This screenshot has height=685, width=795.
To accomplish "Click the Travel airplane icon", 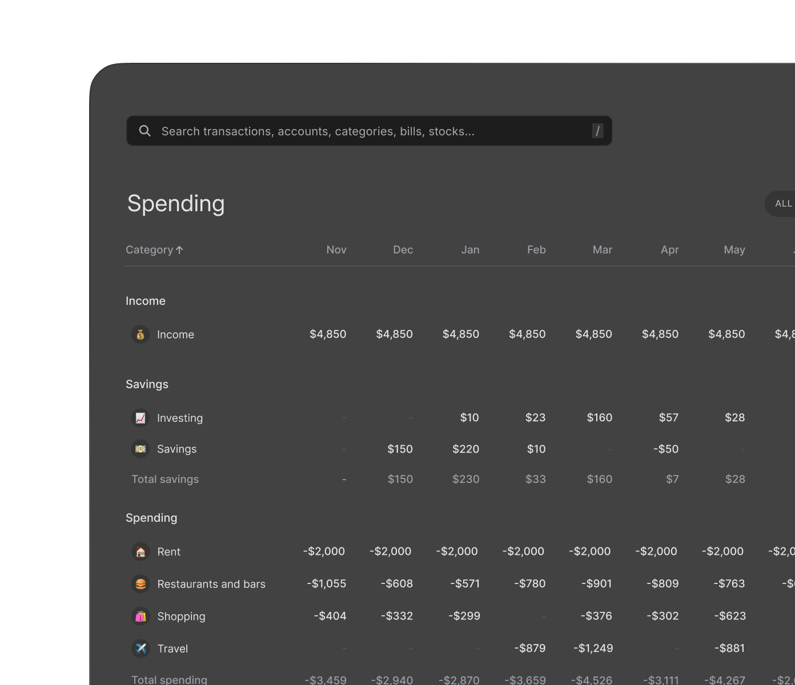I will click(140, 648).
